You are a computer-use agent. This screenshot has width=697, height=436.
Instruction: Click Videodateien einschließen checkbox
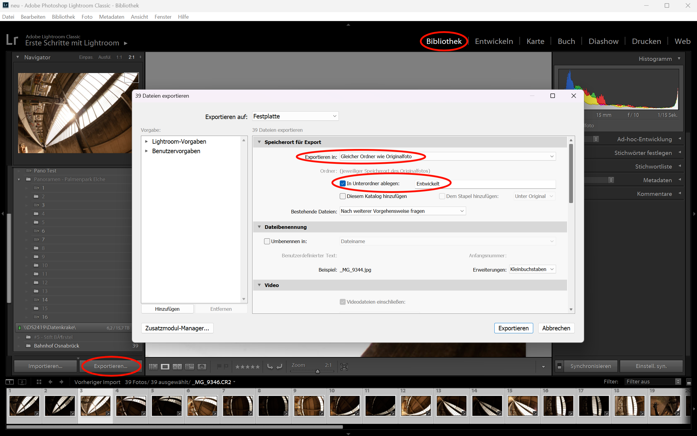(x=343, y=302)
